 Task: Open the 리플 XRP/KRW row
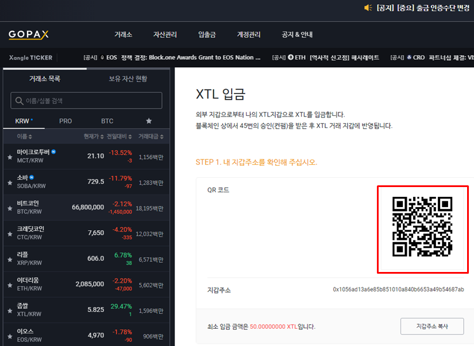pos(86,259)
